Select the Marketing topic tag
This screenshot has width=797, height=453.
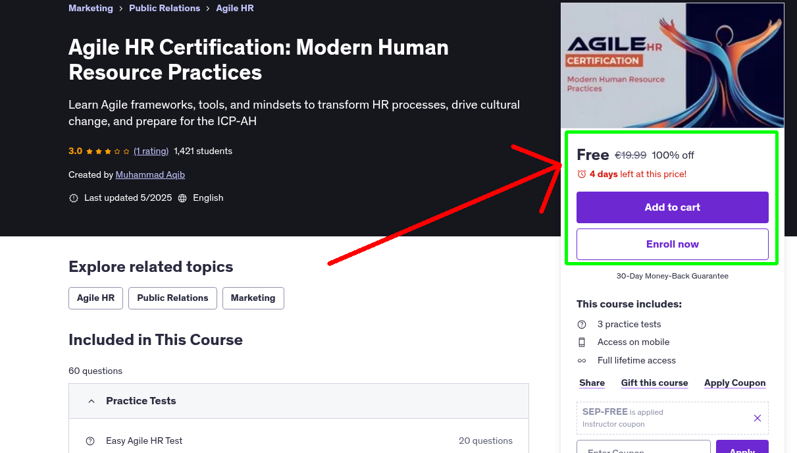click(x=253, y=298)
